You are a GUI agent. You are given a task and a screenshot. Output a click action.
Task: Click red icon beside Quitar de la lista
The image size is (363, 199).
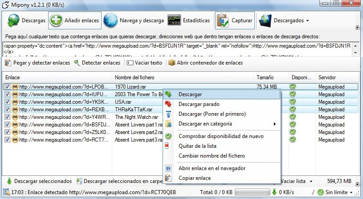[x=167, y=146]
